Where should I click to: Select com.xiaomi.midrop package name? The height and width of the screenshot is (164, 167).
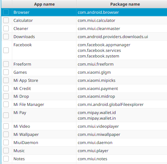[x=96, y=96]
